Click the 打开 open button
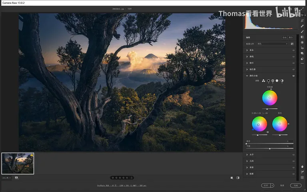 click(x=266, y=185)
